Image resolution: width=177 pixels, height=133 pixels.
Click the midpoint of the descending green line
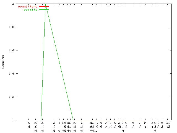pyautogui.click(x=59, y=62)
